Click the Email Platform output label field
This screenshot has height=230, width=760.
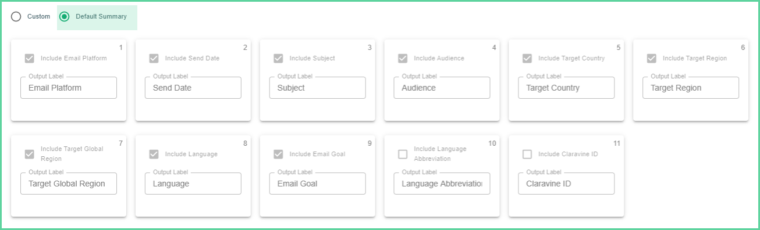(x=69, y=88)
